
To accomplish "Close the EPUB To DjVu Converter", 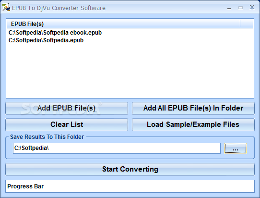I will tap(252, 7).
